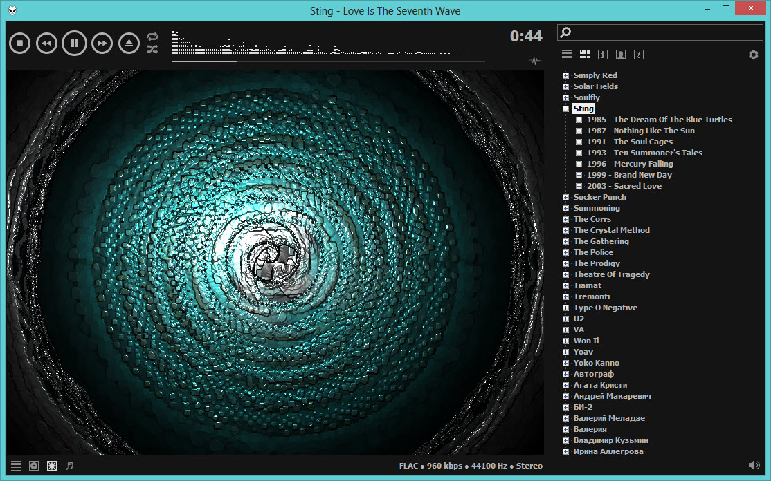The height and width of the screenshot is (481, 771).
Task: Open the settings gear in library panel
Action: pyautogui.click(x=754, y=55)
